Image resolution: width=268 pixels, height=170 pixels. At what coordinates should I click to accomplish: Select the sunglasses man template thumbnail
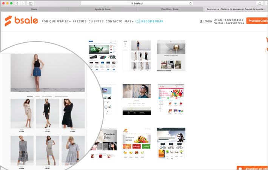pyautogui.click(x=137, y=99)
